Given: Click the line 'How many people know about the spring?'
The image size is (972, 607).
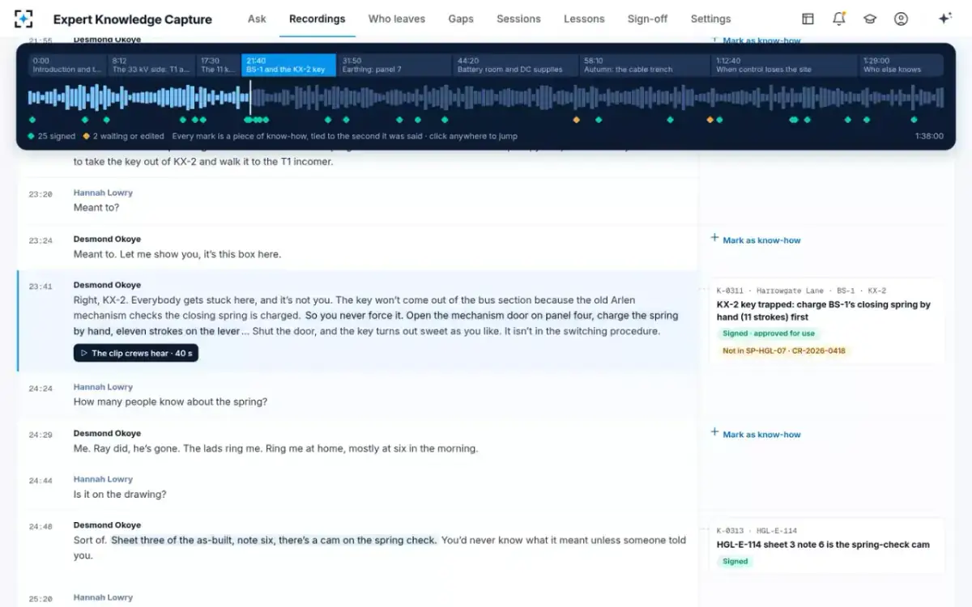Looking at the screenshot, I should (170, 401).
